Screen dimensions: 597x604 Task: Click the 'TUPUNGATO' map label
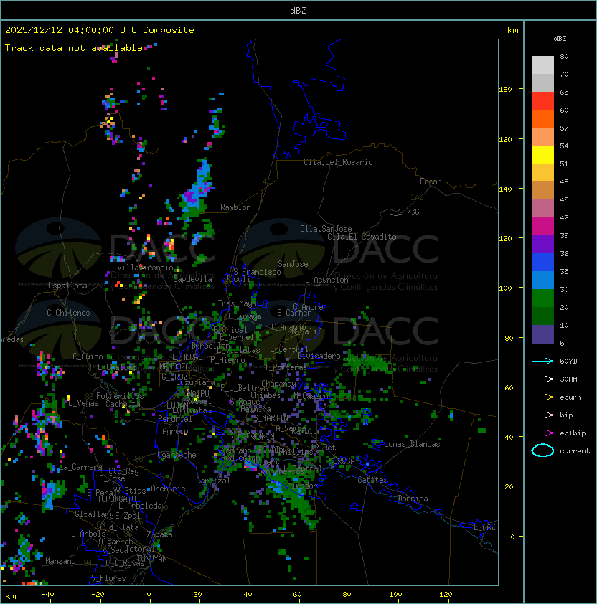tap(116, 499)
